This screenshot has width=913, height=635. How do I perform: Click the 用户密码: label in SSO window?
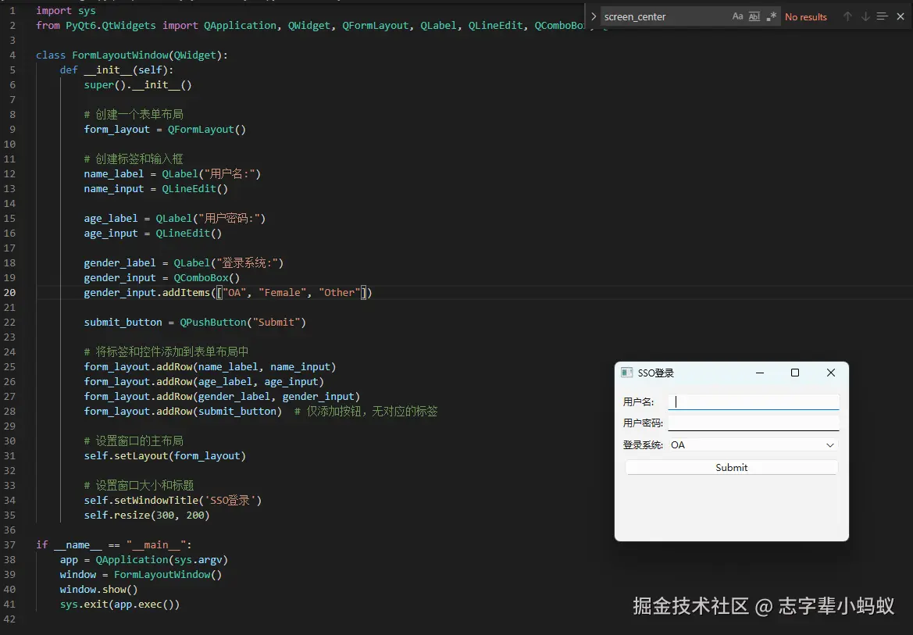pos(644,423)
